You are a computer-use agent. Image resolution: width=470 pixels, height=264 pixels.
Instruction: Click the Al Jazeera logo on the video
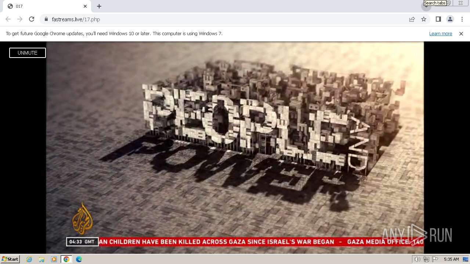point(82,219)
